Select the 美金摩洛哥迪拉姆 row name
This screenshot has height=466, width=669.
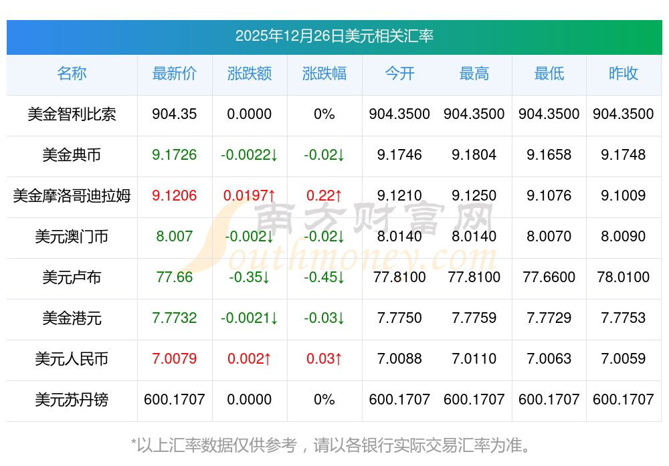click(72, 196)
